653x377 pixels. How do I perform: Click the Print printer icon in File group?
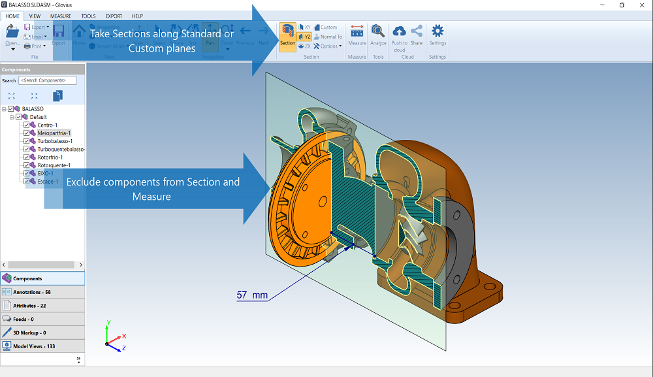coord(27,46)
